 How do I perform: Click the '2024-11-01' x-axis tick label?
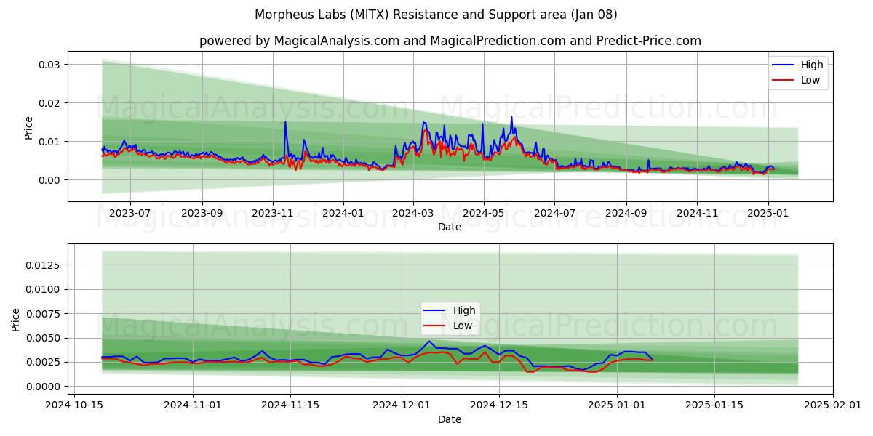(193, 405)
